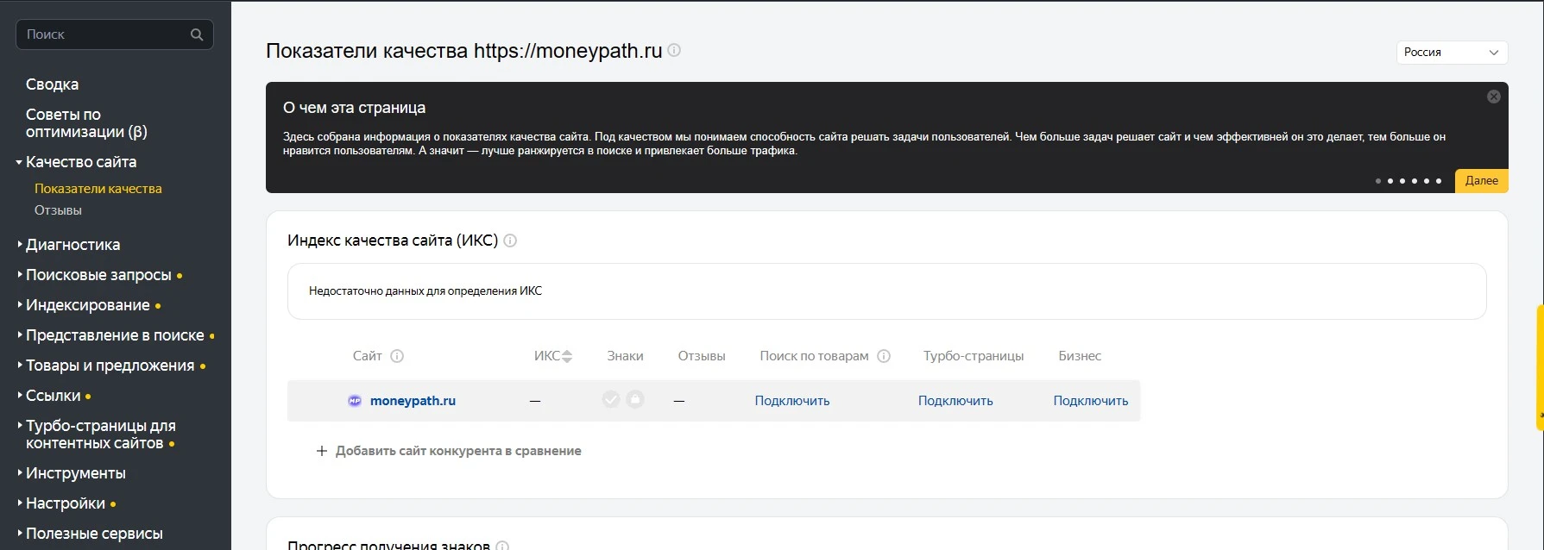This screenshot has width=1544, height=550.
Task: Open the Россия region dropdown
Action: (1452, 53)
